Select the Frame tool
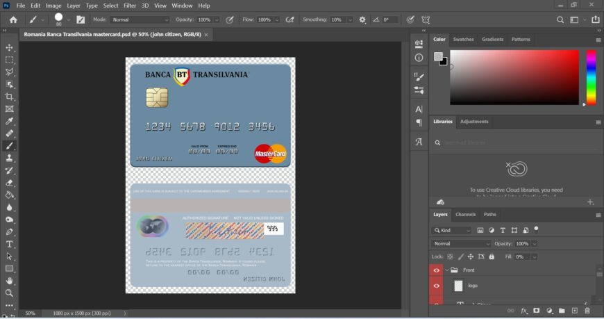 tap(9, 109)
